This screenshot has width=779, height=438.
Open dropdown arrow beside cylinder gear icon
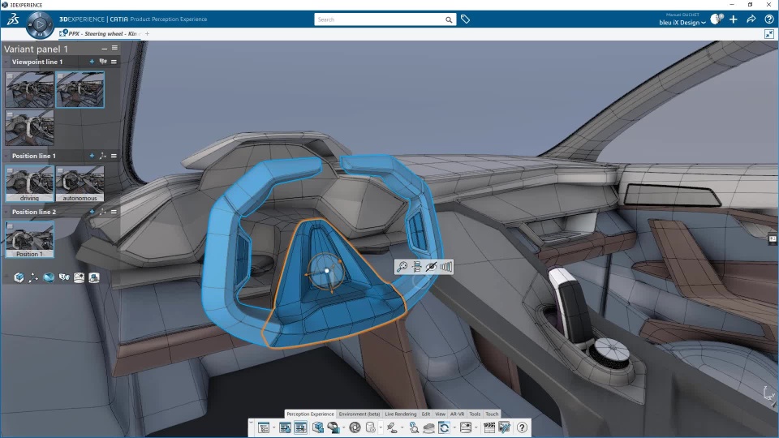coord(381,427)
